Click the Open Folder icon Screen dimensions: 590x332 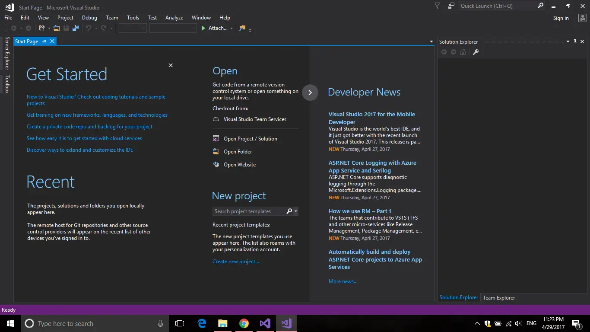click(216, 152)
